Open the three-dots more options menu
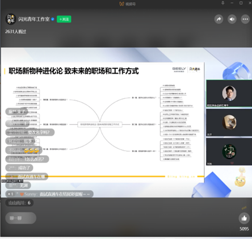Screen dimensions: 252x239 pyautogui.click(x=245, y=19)
